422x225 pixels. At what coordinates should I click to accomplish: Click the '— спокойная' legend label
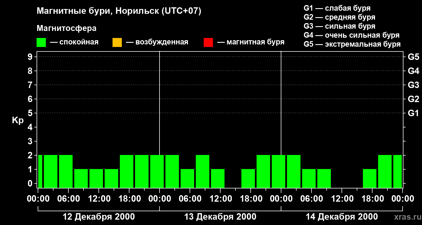74,42
